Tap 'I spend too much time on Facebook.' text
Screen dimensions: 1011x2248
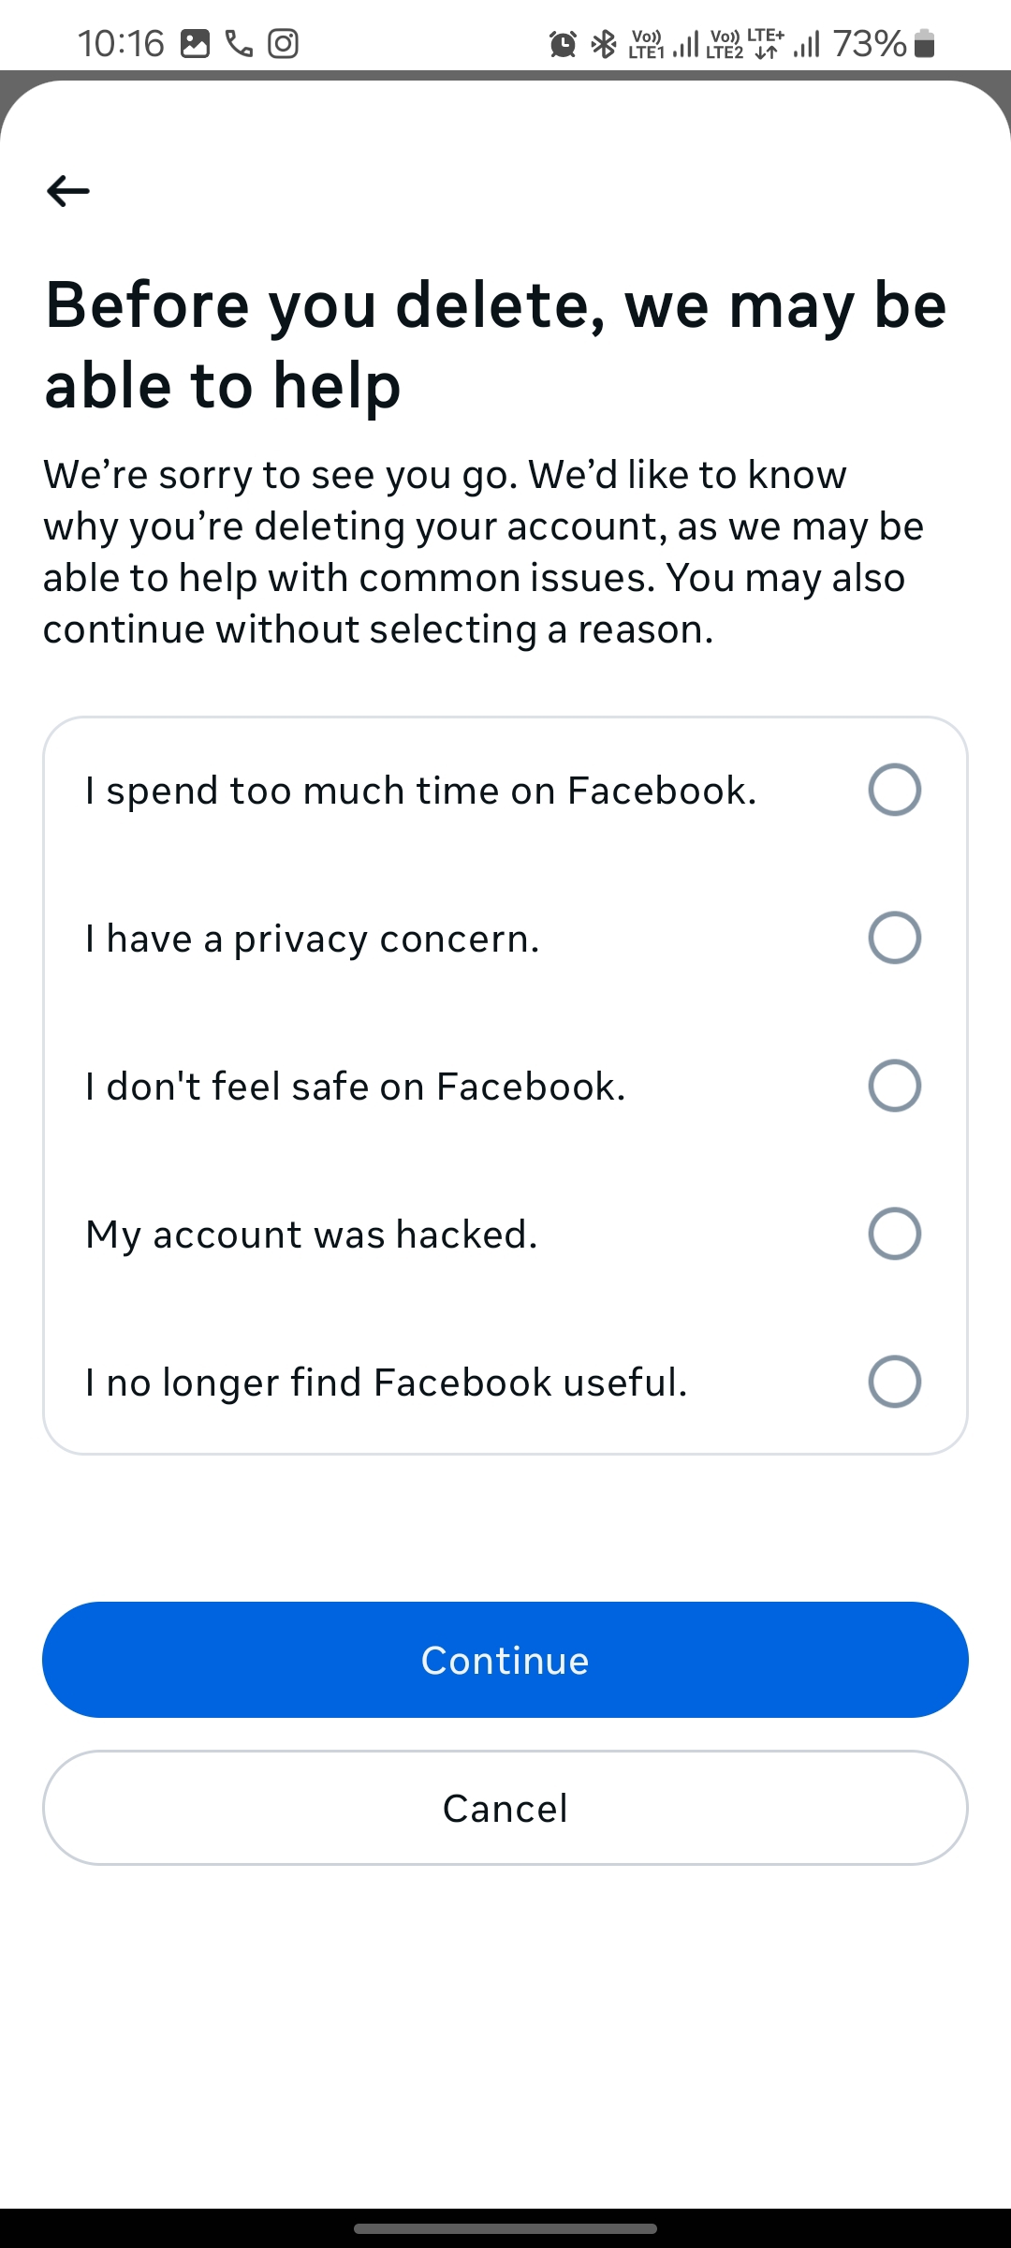point(420,791)
